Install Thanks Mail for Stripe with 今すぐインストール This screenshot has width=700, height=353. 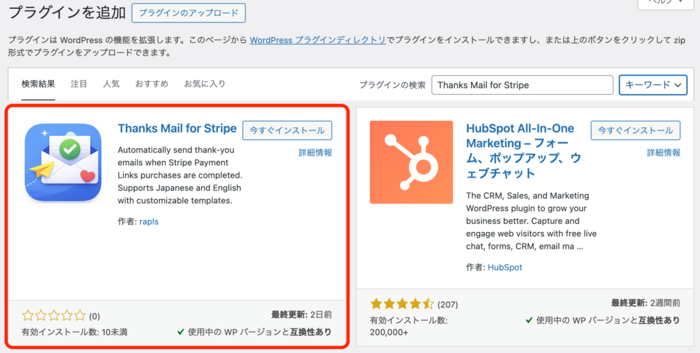click(x=287, y=130)
